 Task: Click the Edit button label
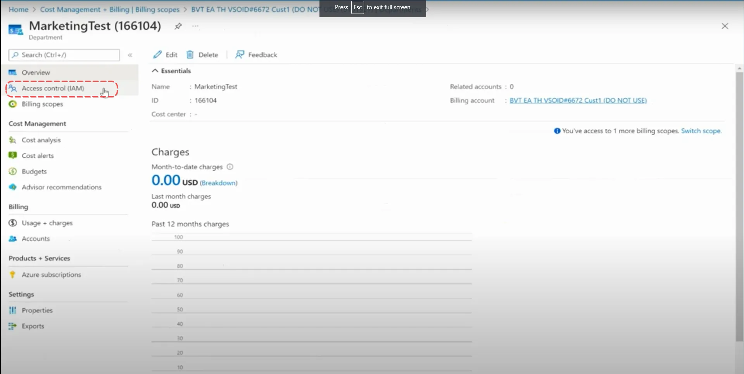(x=171, y=55)
